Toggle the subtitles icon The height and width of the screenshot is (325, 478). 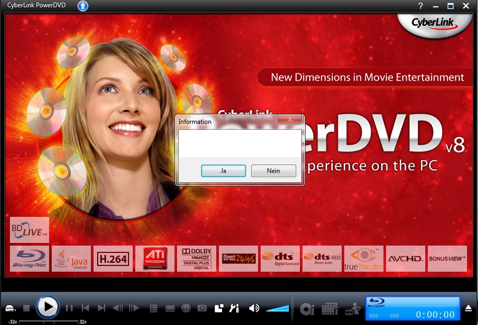pyautogui.click(x=170, y=308)
